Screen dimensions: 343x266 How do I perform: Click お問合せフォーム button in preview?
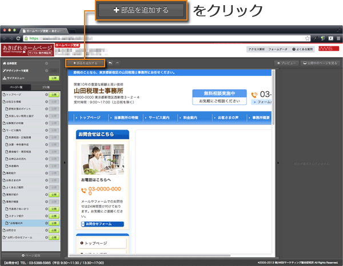[102, 224]
